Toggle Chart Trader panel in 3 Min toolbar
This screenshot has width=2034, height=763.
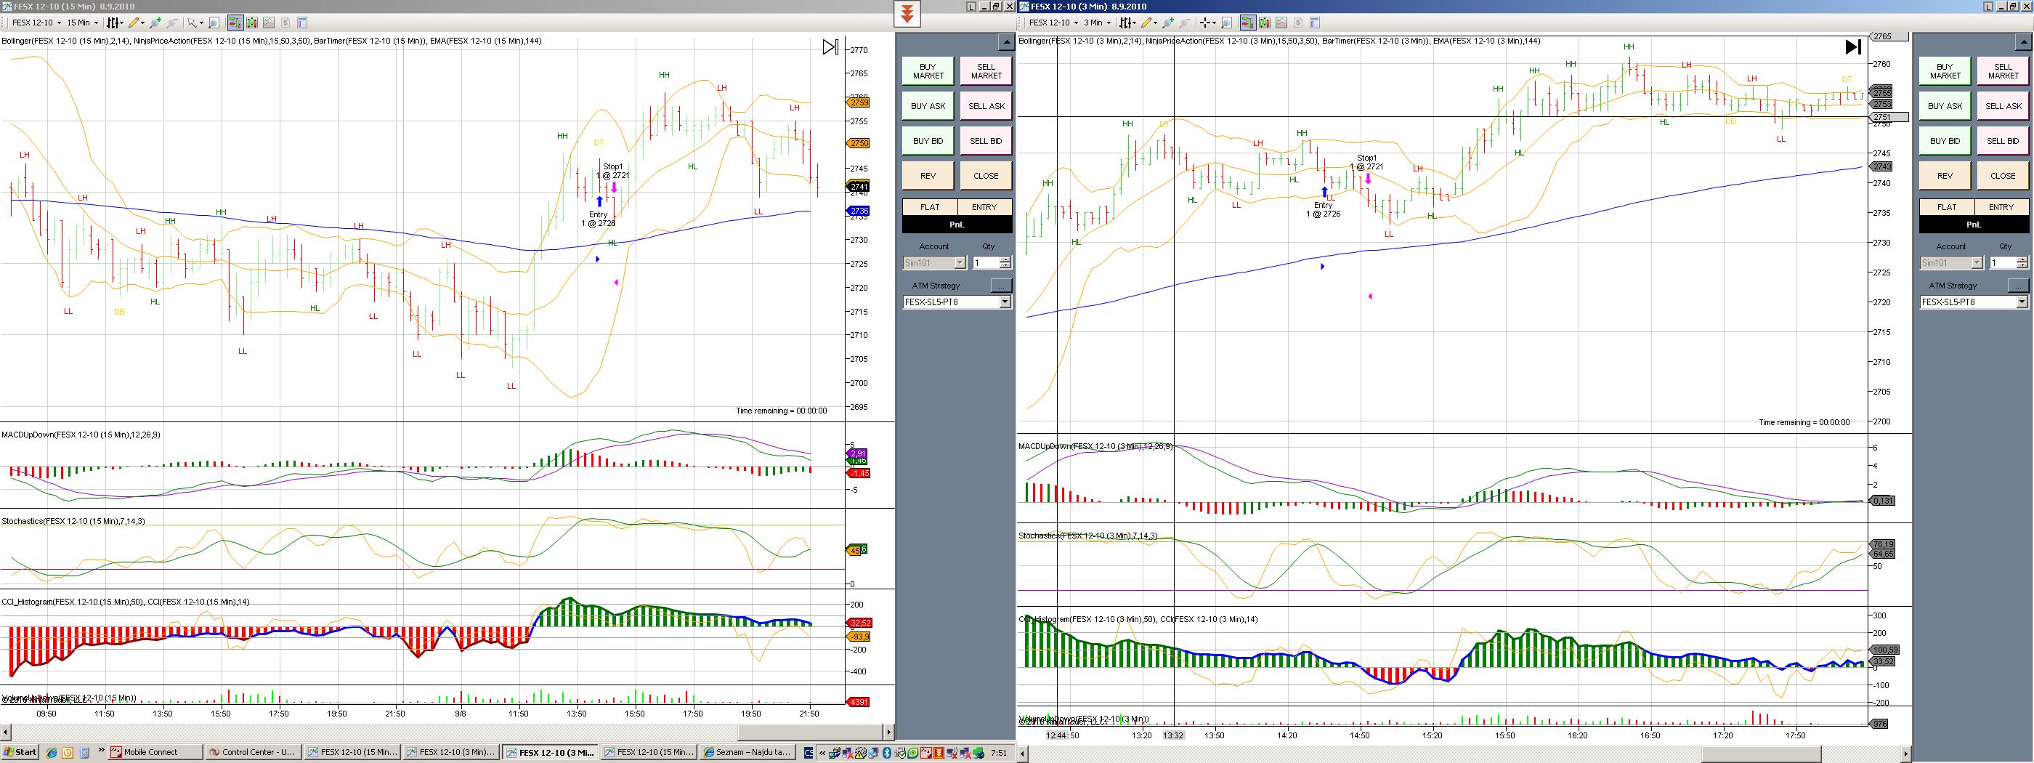click(1247, 23)
